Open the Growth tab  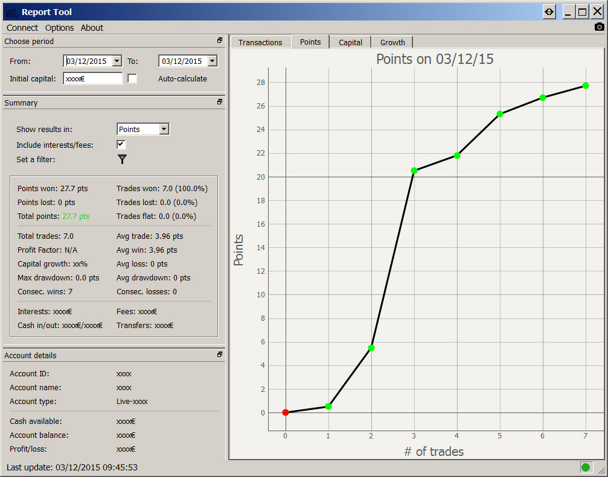click(392, 42)
